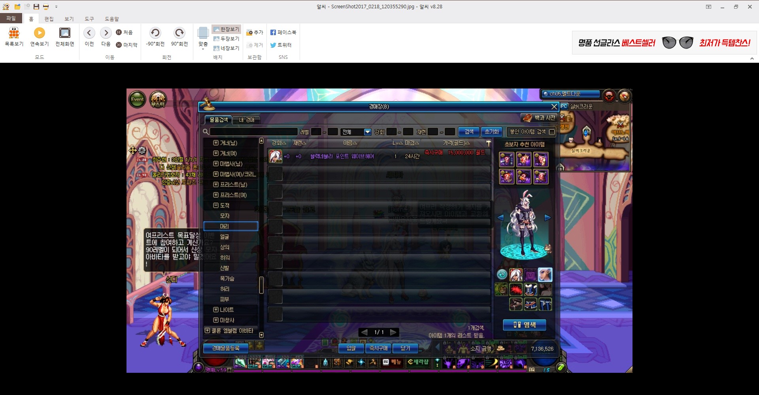The height and width of the screenshot is (395, 759).
Task: Select the 물품검색 auction tab
Action: pyautogui.click(x=218, y=120)
